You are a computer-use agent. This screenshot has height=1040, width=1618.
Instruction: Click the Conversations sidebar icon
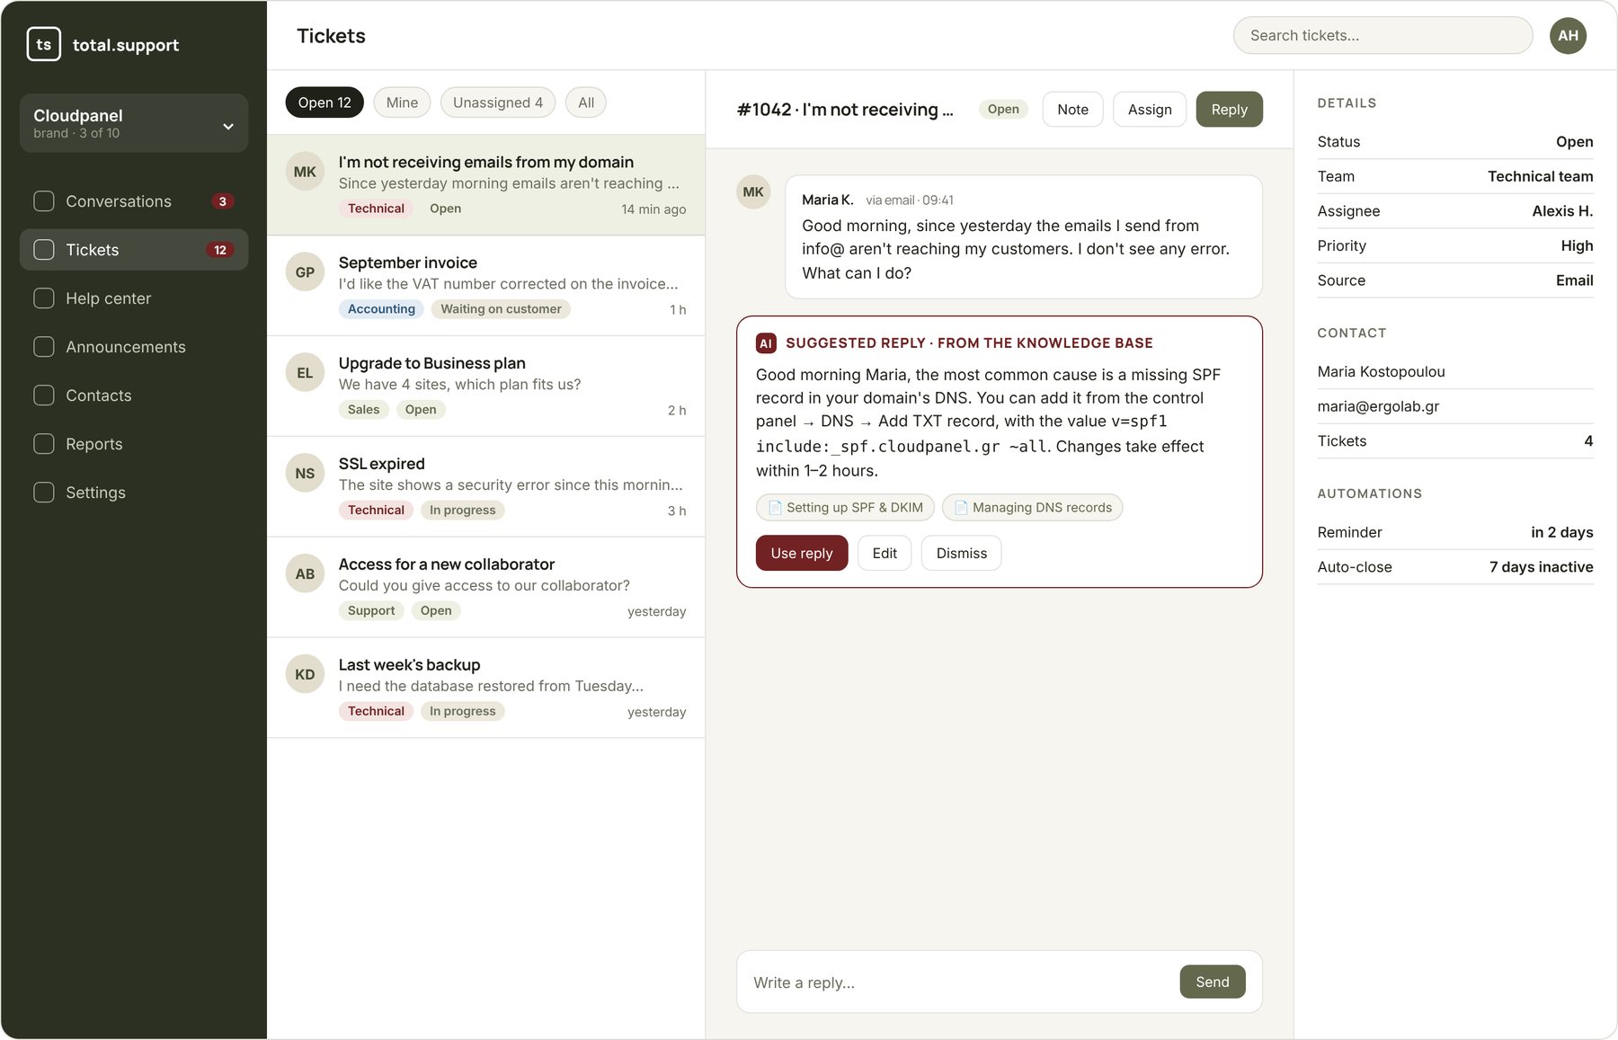click(44, 201)
